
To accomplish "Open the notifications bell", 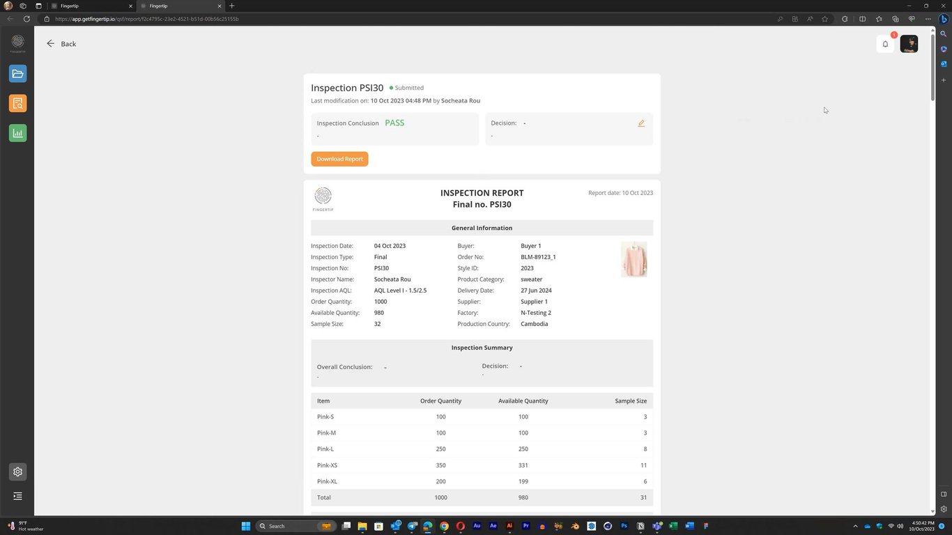I will [x=886, y=44].
